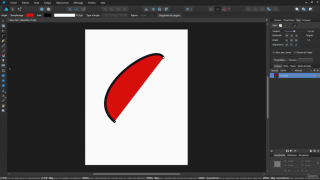Select the Zoom magnifier tool
This screenshot has width=320, height=180.
[x=3, y=111]
